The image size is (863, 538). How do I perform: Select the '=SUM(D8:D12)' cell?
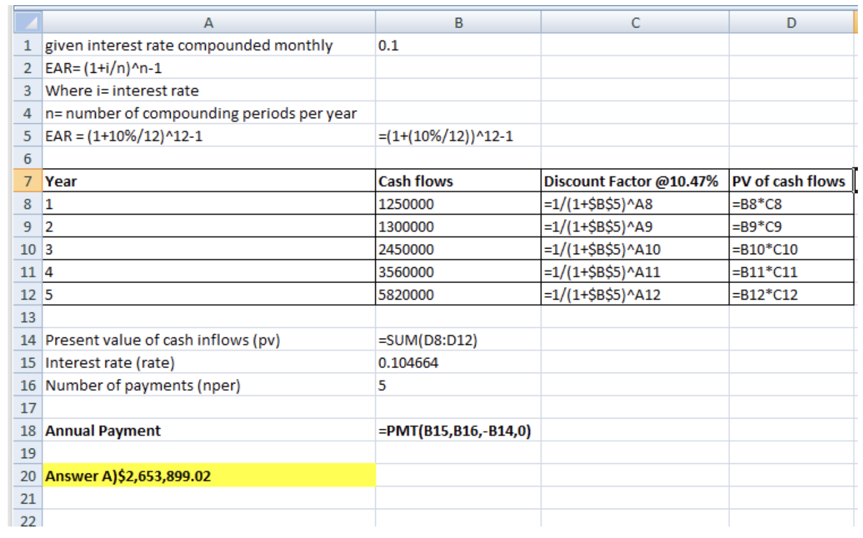pyautogui.click(x=458, y=340)
